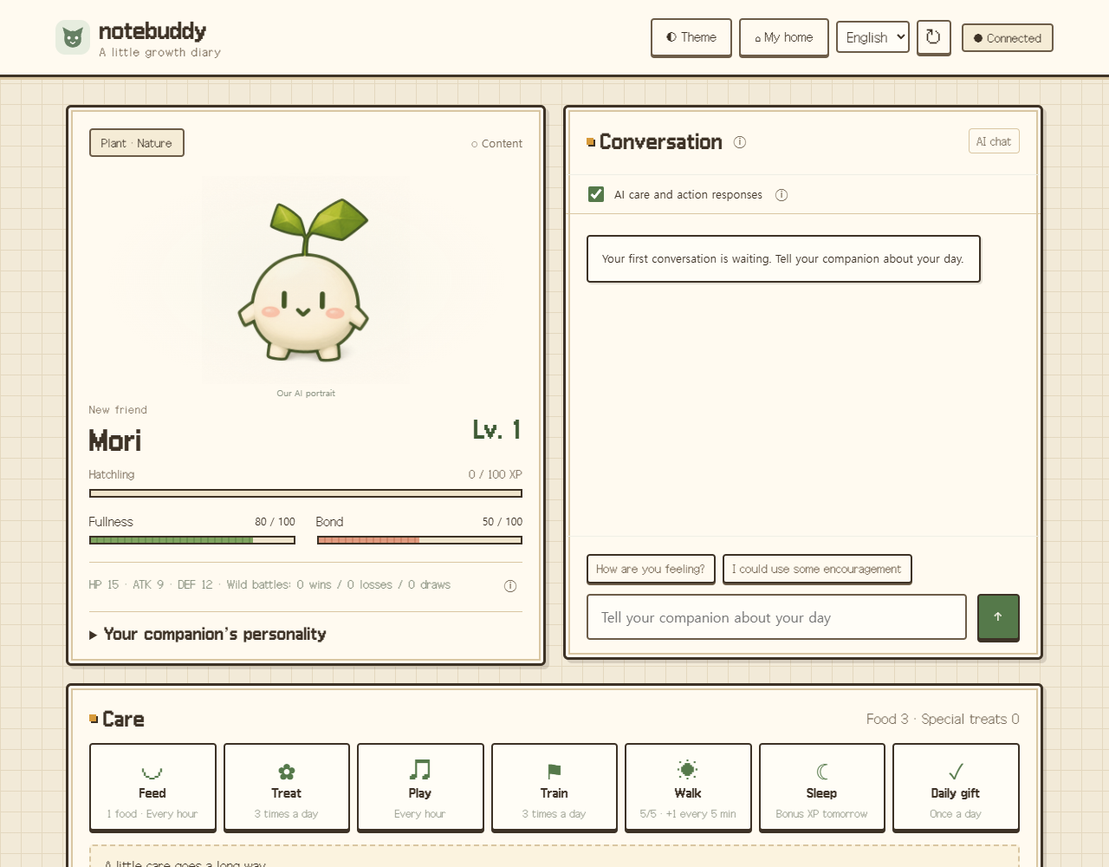Screen dimensions: 1109x867
Task: Choose 'I could use some encouragement' suggestion
Action: (817, 569)
